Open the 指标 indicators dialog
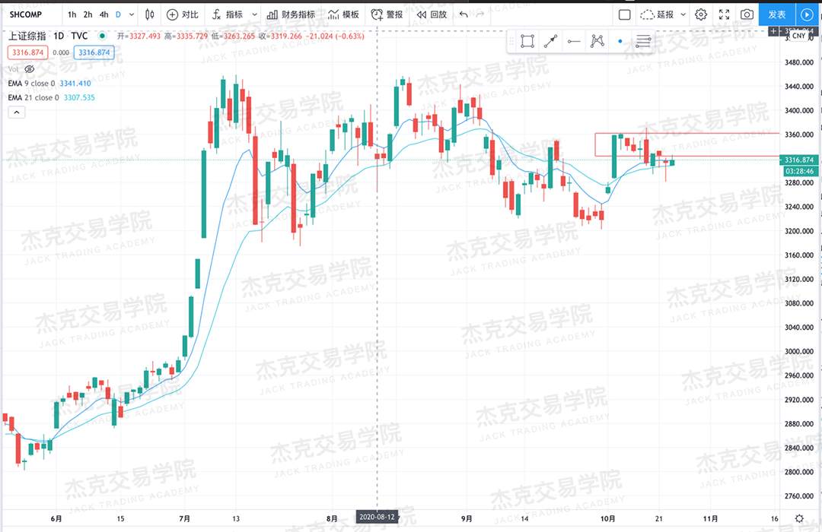 click(228, 14)
